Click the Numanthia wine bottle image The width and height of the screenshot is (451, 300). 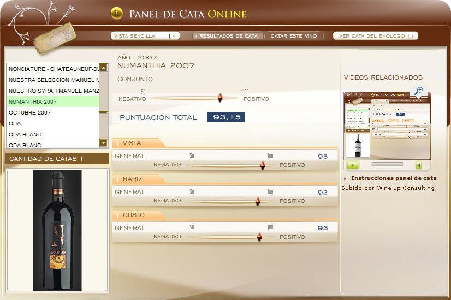pos(57,231)
